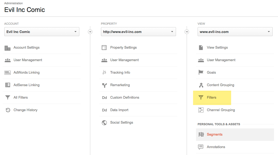
Task: Click the Remarketing fork icon
Action: (104, 85)
